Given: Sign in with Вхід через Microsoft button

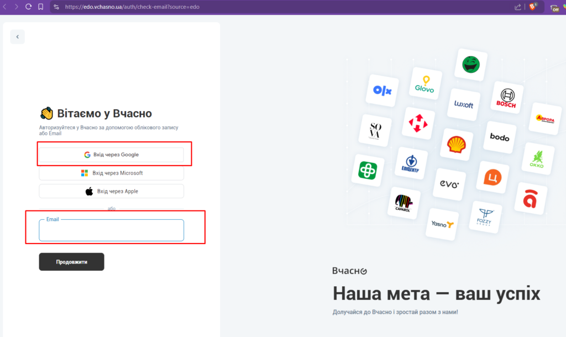Looking at the screenshot, I should (111, 173).
